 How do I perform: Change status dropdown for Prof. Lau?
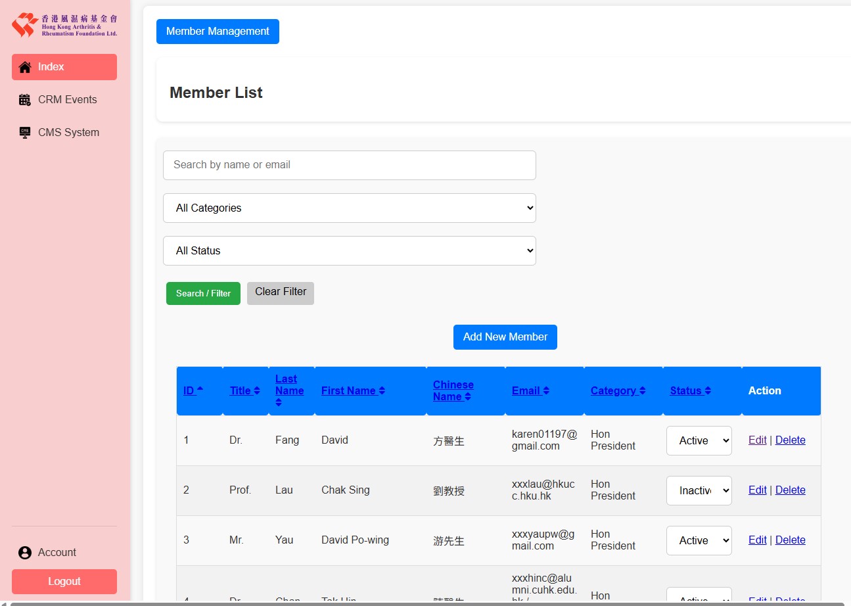(699, 490)
